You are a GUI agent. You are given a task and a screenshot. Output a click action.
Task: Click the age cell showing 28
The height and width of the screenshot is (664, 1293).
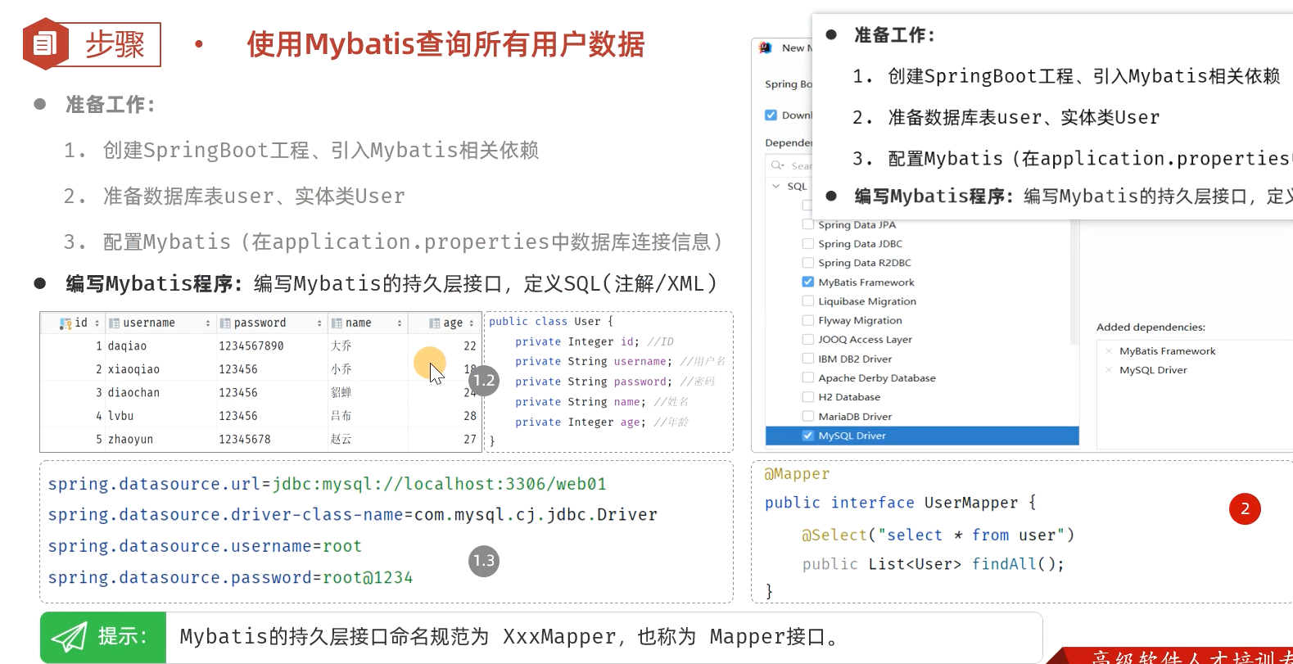470,416
